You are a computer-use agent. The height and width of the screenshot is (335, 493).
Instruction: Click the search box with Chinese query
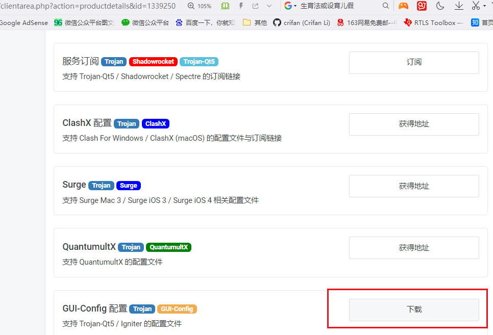pos(327,6)
